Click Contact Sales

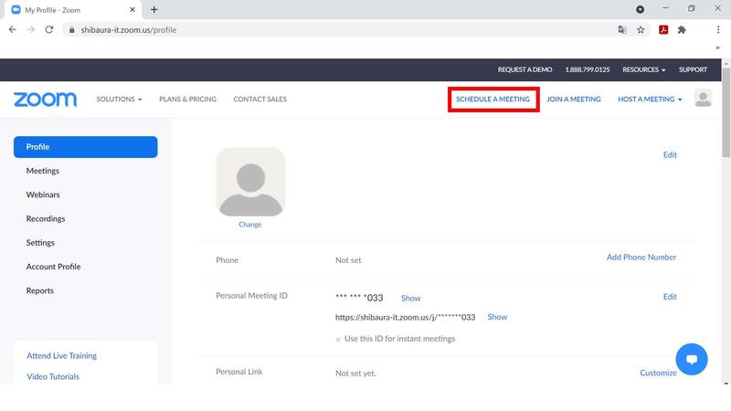coord(260,100)
